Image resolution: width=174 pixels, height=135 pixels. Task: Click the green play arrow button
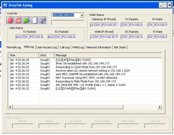[x=26, y=21]
